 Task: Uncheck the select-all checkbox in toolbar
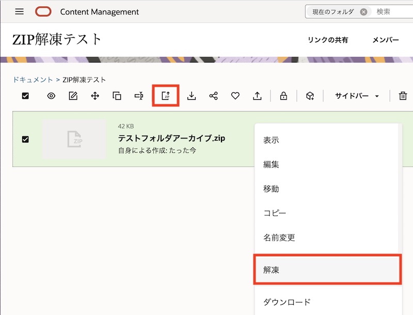click(25, 96)
